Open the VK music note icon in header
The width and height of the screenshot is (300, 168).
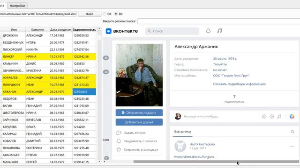219,31
